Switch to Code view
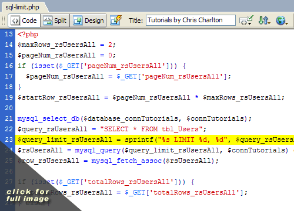Viewport: 294px width, 211px height. click(x=24, y=21)
